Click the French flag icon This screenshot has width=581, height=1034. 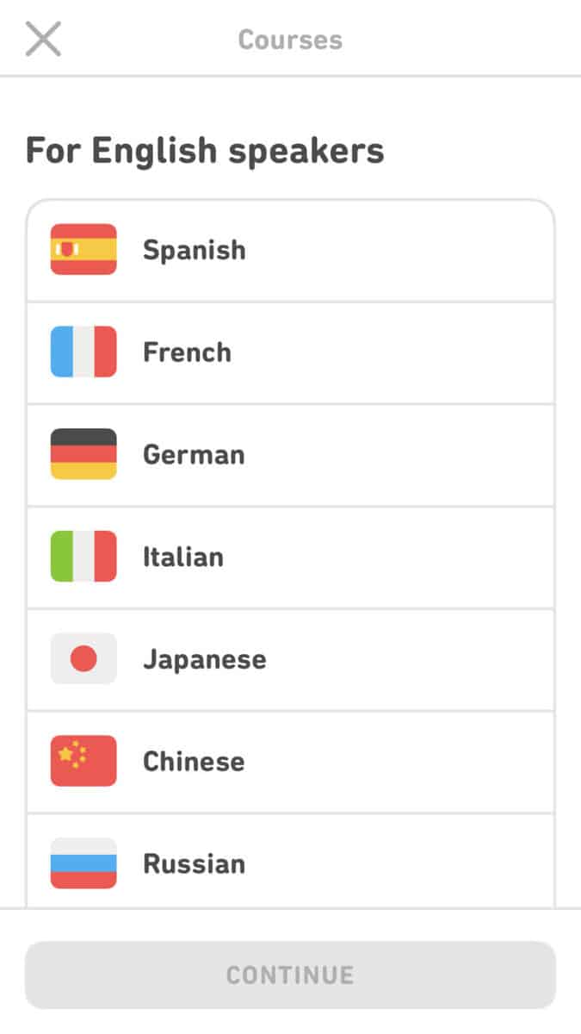coord(83,352)
